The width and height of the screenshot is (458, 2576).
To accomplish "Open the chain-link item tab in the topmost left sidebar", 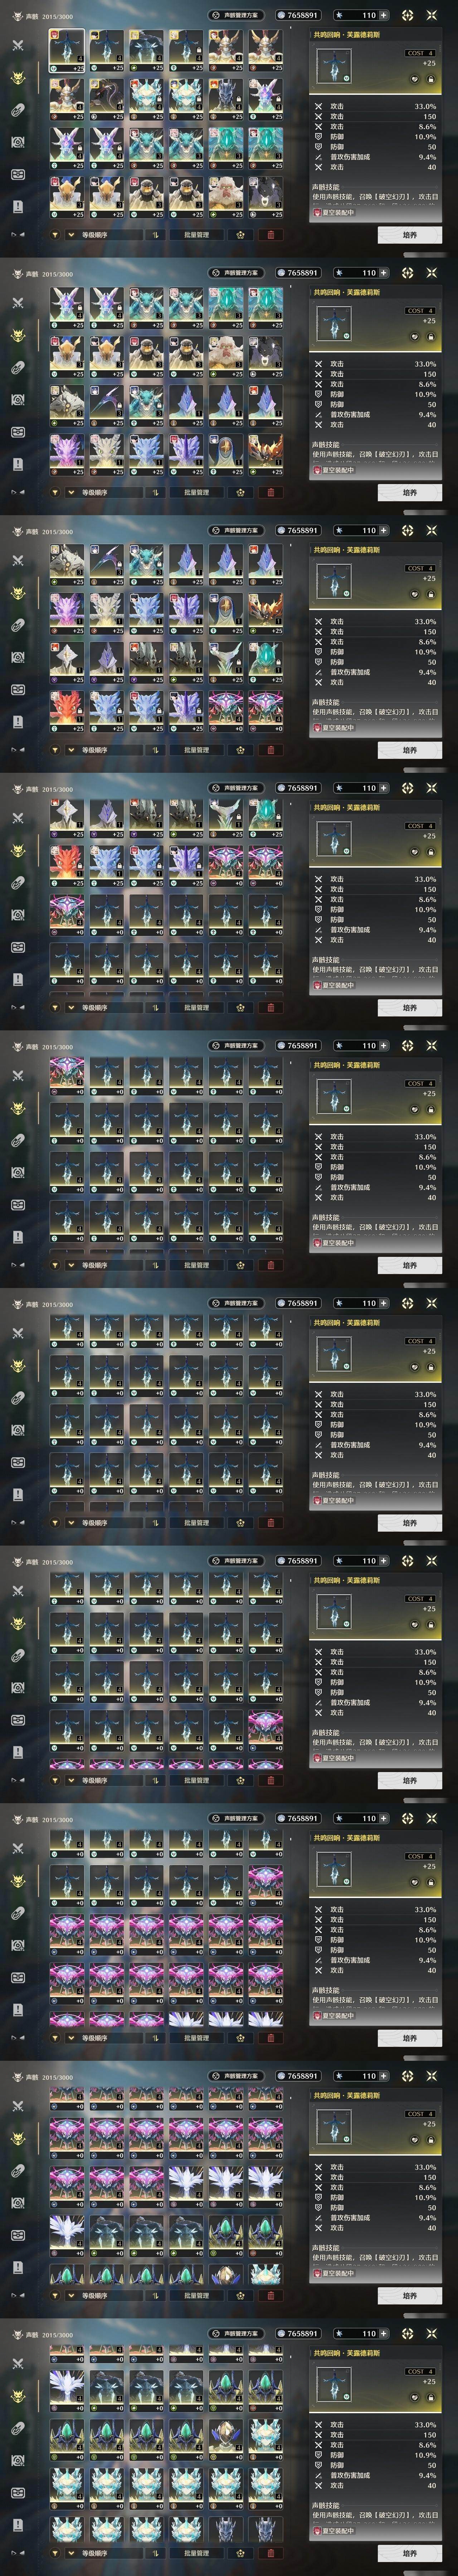I will (18, 110).
